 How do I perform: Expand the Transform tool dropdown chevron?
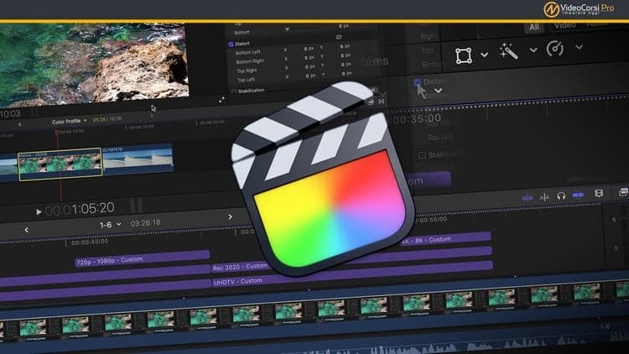click(484, 55)
